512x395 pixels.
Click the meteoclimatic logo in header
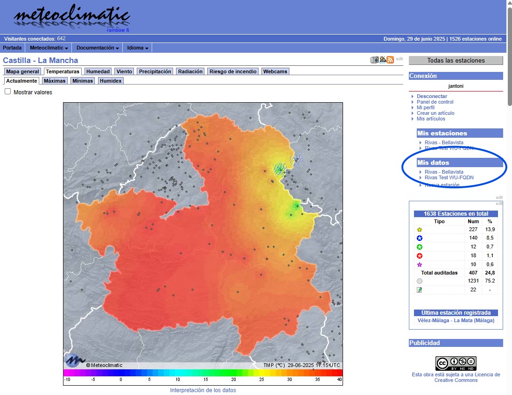click(71, 18)
